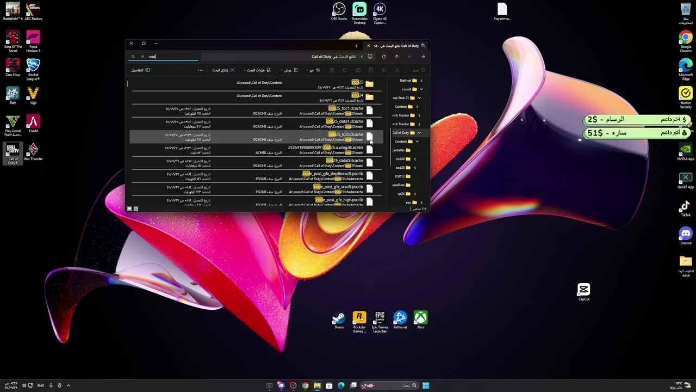The width and height of the screenshot is (696, 392).
Task: Open Norton Security desktop shortcut
Action: 685,98
